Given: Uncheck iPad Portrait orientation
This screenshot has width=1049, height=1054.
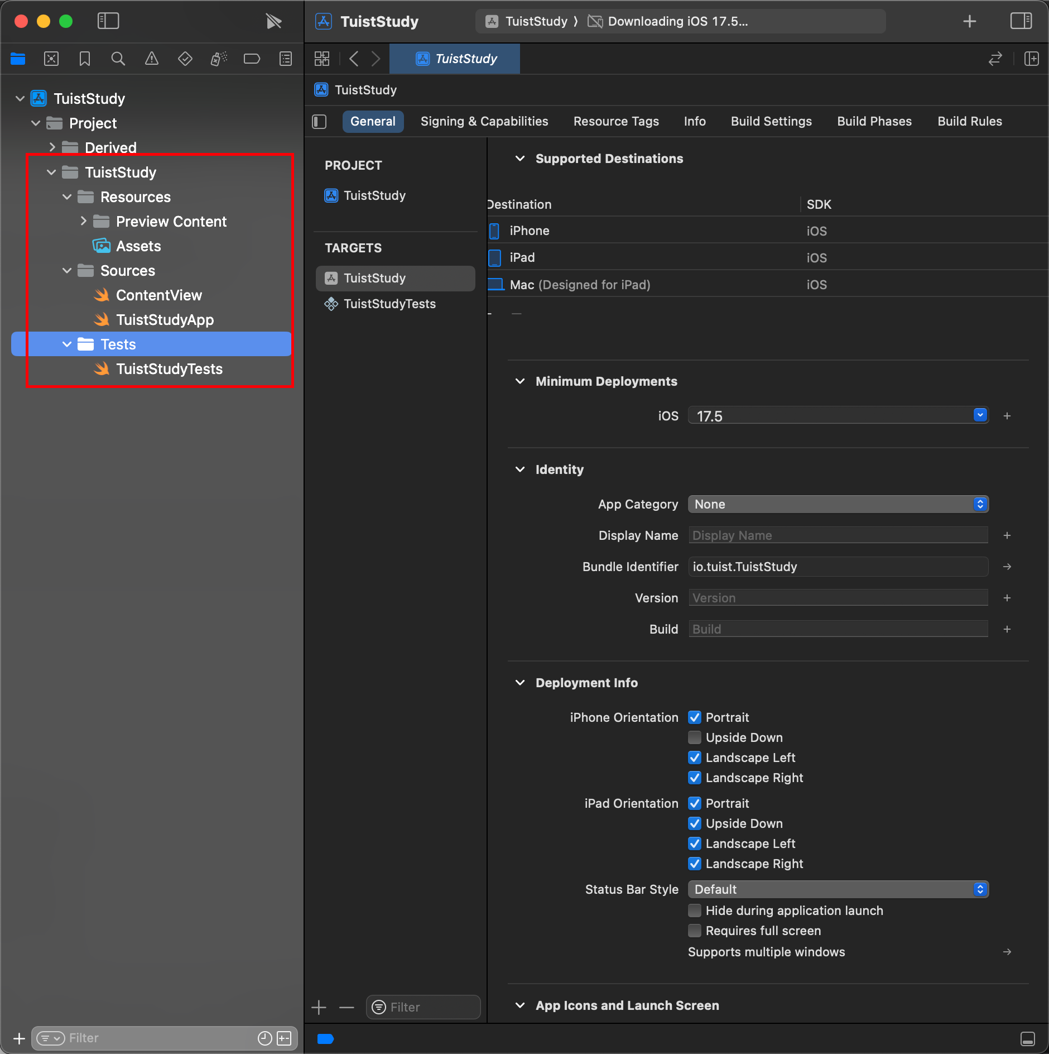Looking at the screenshot, I should tap(695, 803).
